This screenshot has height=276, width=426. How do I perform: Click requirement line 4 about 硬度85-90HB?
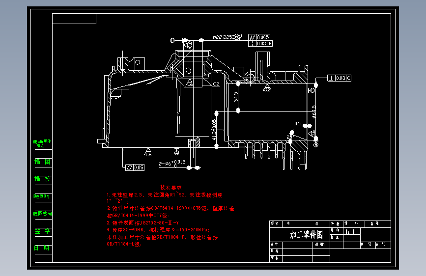pos(158,230)
